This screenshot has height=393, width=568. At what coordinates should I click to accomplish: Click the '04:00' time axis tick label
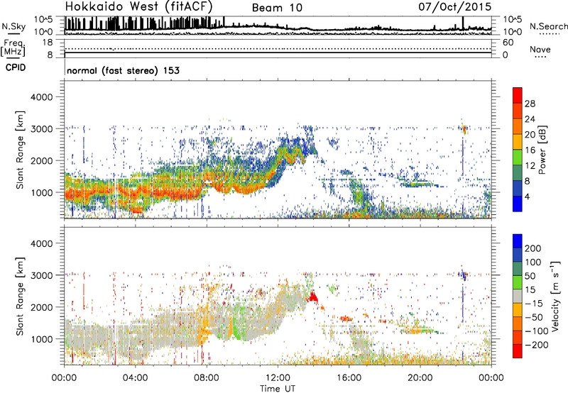pos(135,378)
